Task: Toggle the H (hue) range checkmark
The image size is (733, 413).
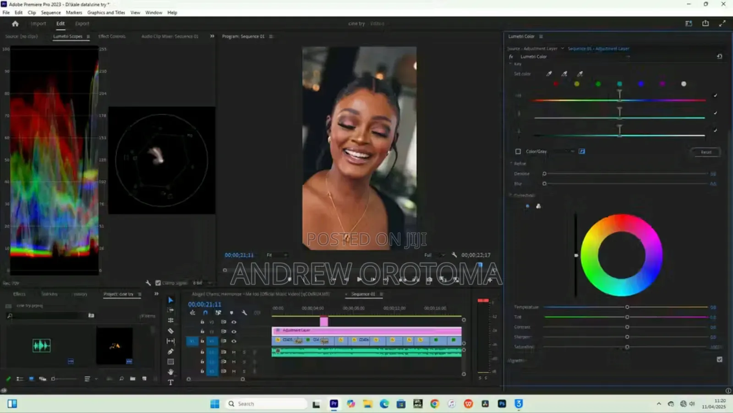Action: [715, 95]
